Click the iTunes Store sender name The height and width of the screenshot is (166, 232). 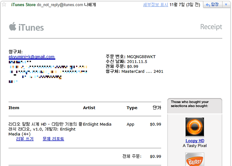(x=24, y=5)
